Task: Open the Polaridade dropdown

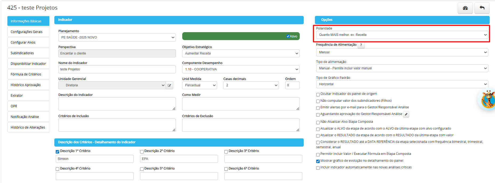Action: click(x=402, y=35)
